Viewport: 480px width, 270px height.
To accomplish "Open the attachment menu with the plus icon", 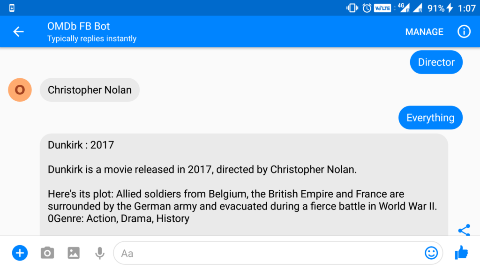I will tap(20, 253).
